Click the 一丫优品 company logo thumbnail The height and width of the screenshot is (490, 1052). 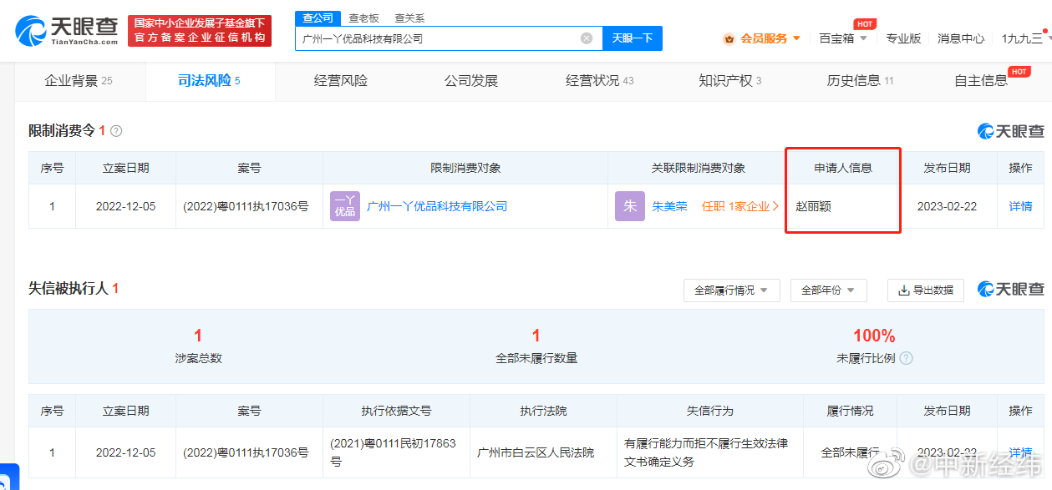pos(345,206)
